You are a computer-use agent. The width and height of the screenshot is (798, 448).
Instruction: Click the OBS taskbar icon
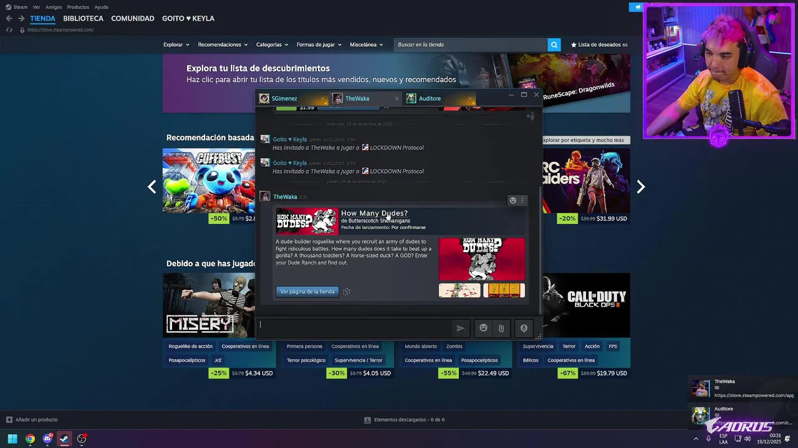pos(82,439)
